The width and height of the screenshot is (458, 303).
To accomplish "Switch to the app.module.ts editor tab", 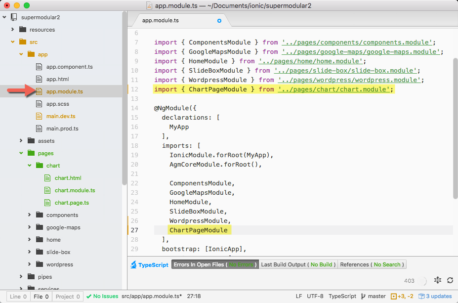I will [181, 20].
